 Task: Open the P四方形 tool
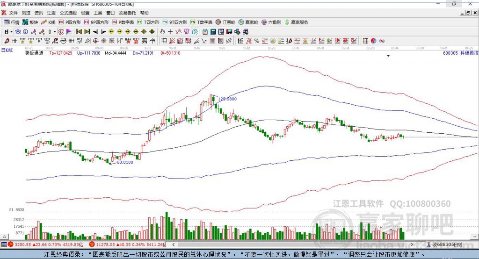tap(70, 22)
